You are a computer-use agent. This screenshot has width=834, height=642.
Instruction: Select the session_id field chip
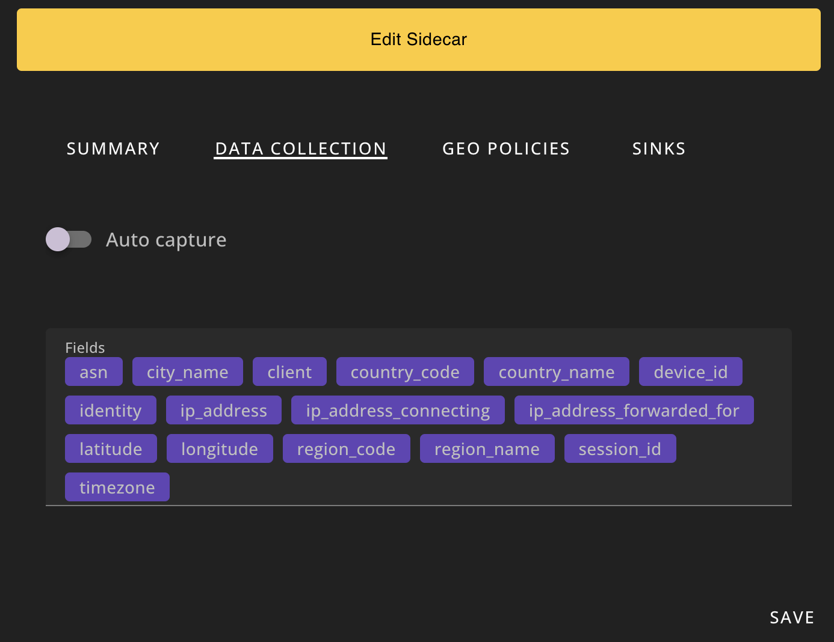(x=620, y=448)
